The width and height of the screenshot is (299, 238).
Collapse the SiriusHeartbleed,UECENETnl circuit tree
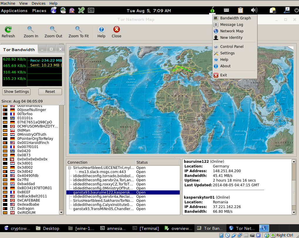click(69, 168)
